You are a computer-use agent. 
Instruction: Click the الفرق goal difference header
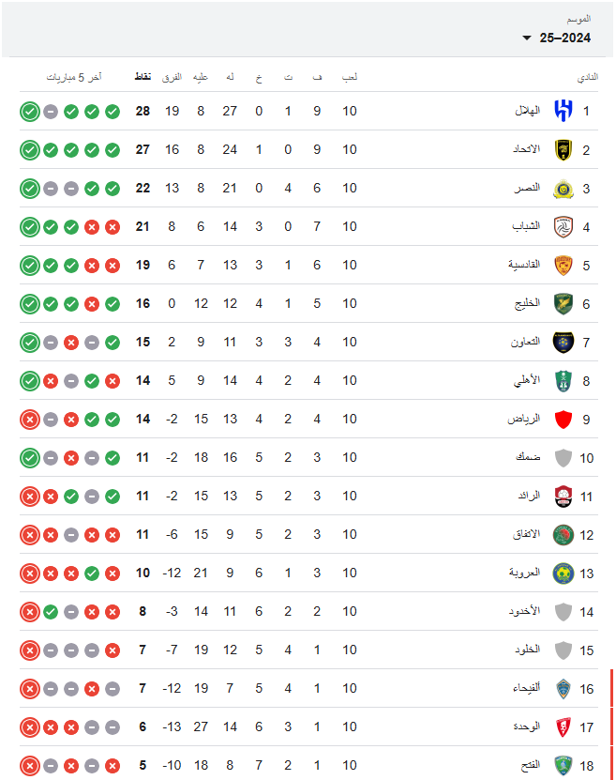point(172,77)
